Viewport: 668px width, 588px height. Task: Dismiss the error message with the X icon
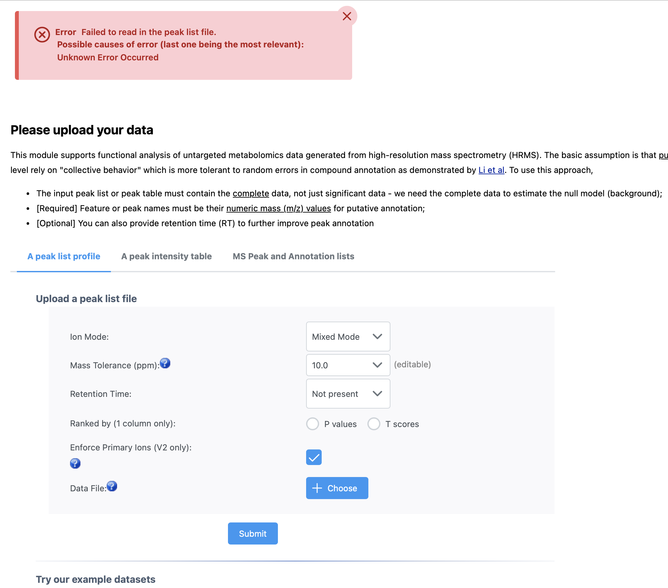pyautogui.click(x=346, y=16)
